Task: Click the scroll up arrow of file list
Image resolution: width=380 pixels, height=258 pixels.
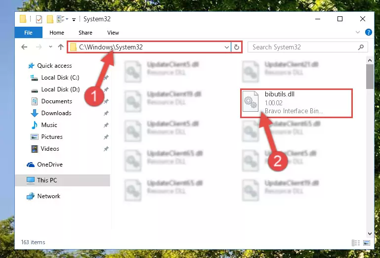Action: [x=370, y=60]
